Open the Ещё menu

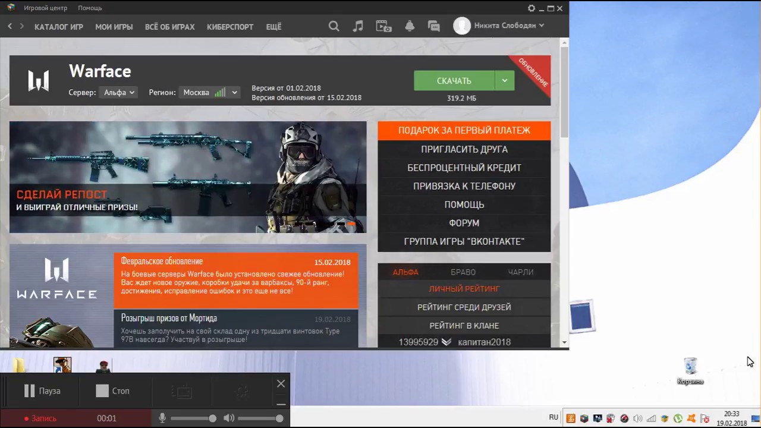coord(273,27)
